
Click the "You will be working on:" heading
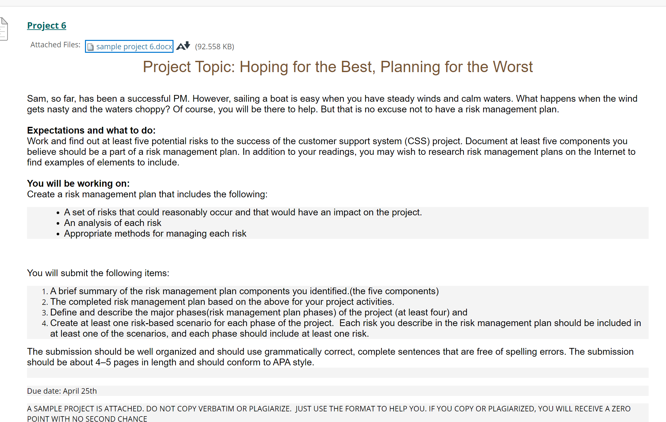pos(78,183)
